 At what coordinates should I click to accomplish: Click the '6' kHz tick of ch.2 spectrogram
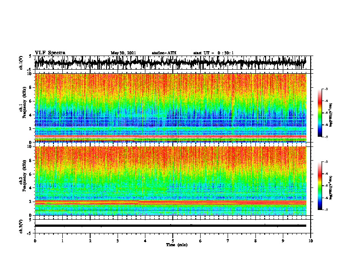pyautogui.click(x=30, y=174)
